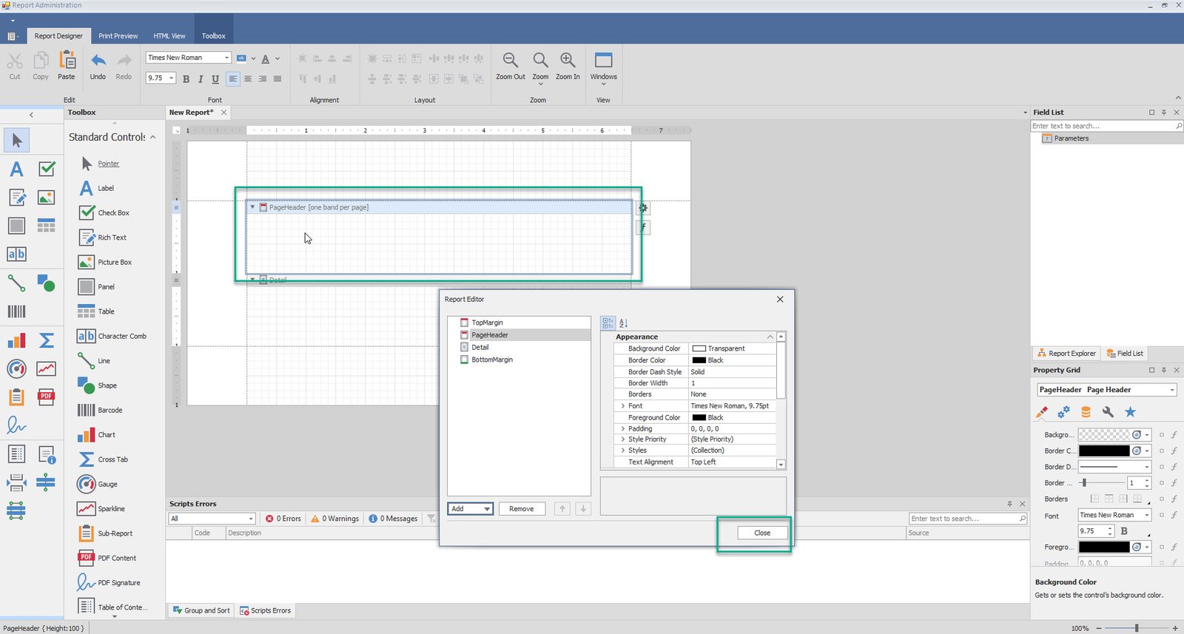Toggle the Bold font button
Viewport: 1184px width, 634px height.
tap(186, 79)
